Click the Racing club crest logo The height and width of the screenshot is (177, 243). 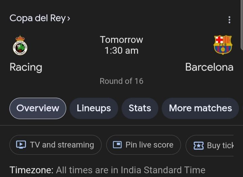tap(20, 45)
